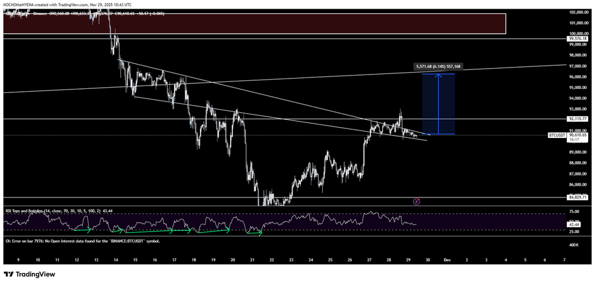This screenshot has height=284, width=595.
Task: Click the 84,829.71 price axis label
Action: [x=577, y=197]
